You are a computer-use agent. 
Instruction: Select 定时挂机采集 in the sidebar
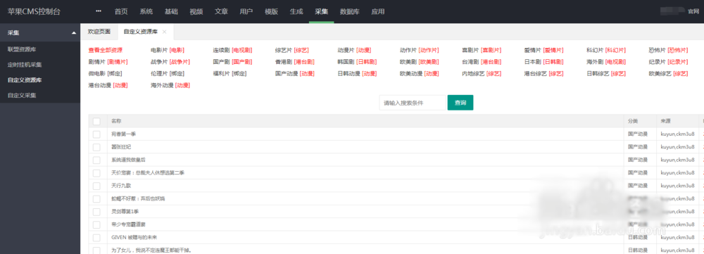25,65
